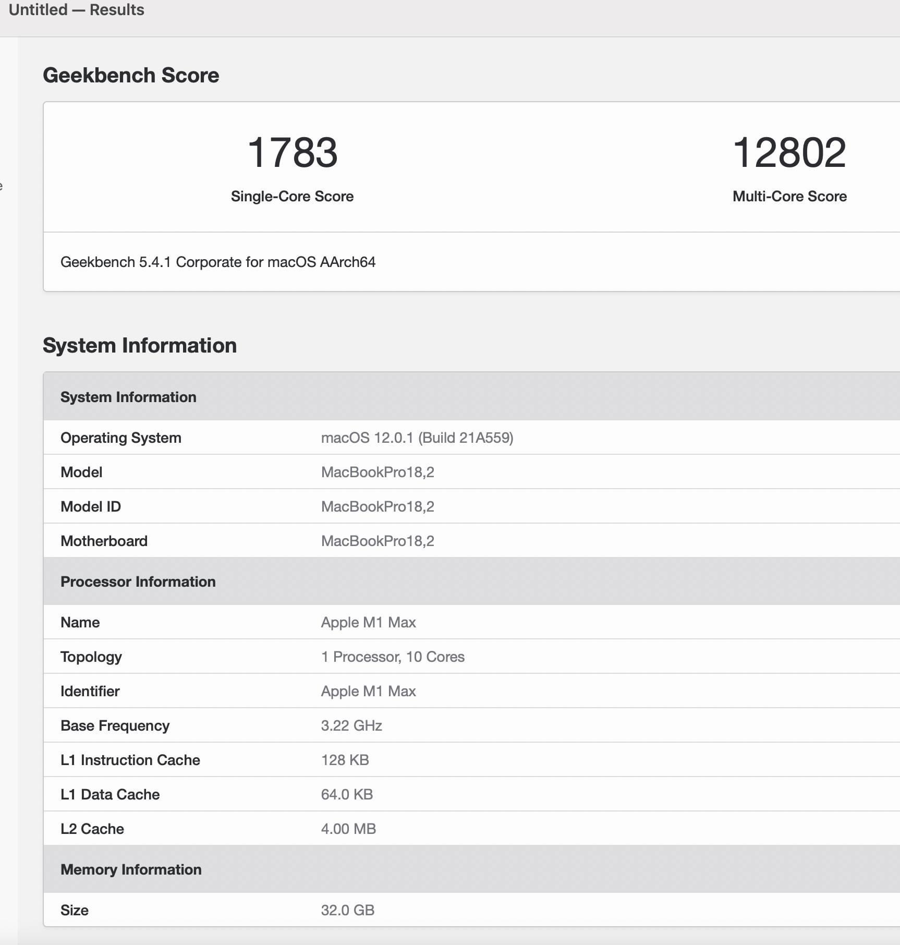Select the "32.0 GB" memory size value

click(x=348, y=910)
